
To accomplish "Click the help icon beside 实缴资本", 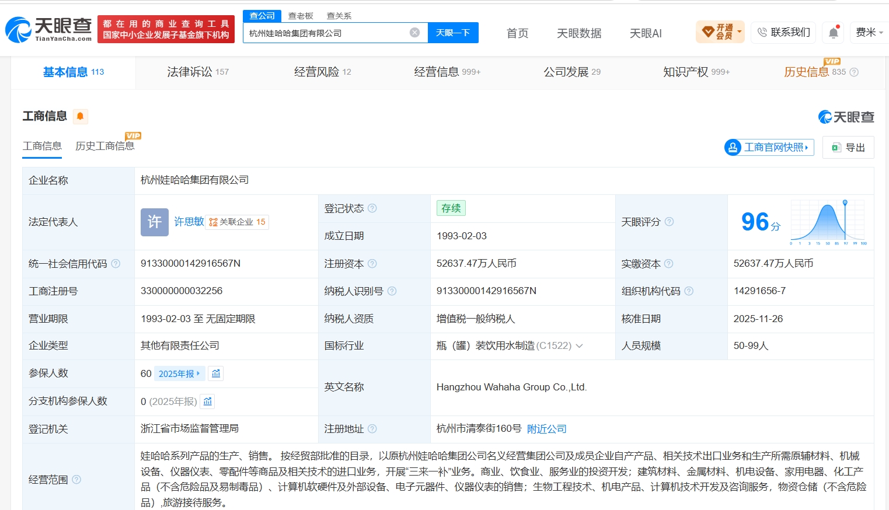I will coord(669,264).
